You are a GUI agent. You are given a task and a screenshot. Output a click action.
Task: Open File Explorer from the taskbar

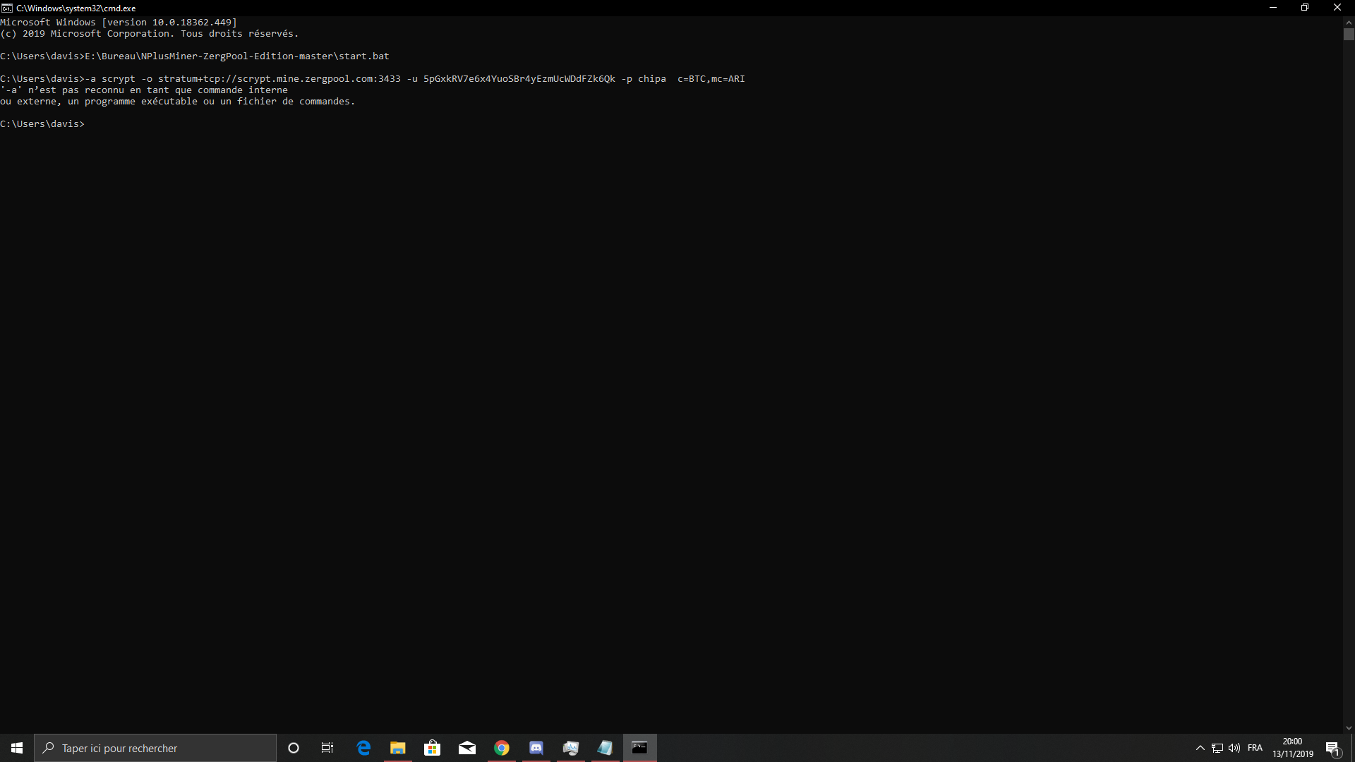coord(397,747)
